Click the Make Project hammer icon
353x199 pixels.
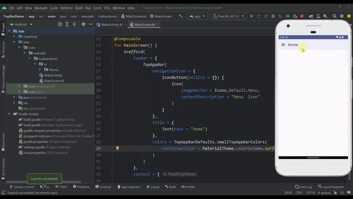[x=180, y=16]
